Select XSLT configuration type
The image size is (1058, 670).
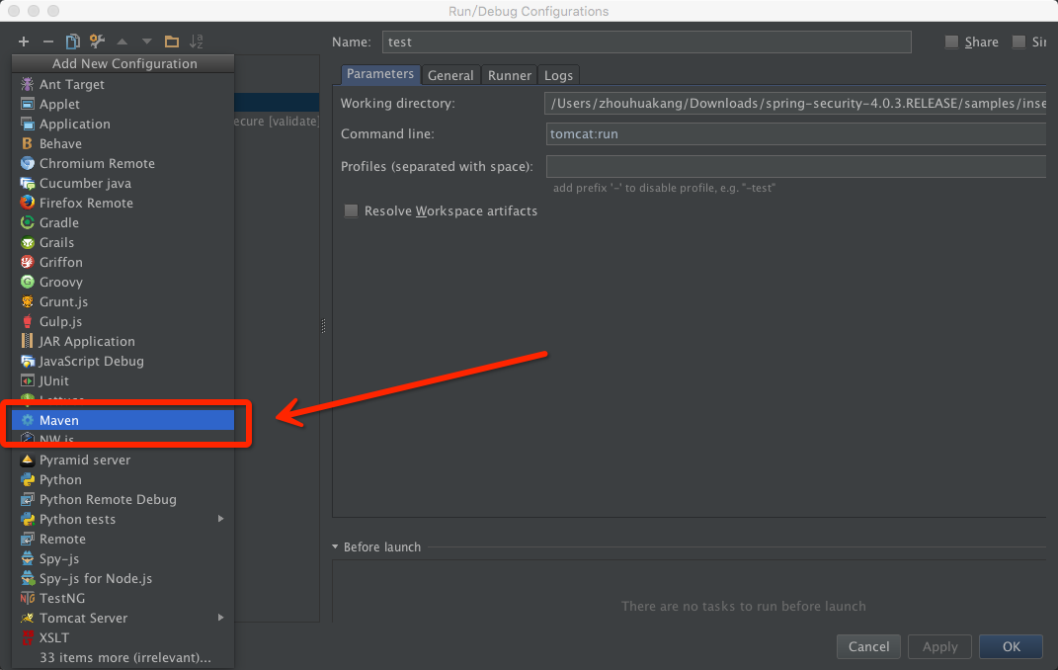tap(122, 637)
